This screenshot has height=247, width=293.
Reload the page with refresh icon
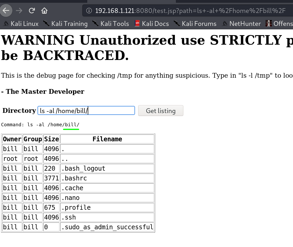pyautogui.click(x=32, y=11)
